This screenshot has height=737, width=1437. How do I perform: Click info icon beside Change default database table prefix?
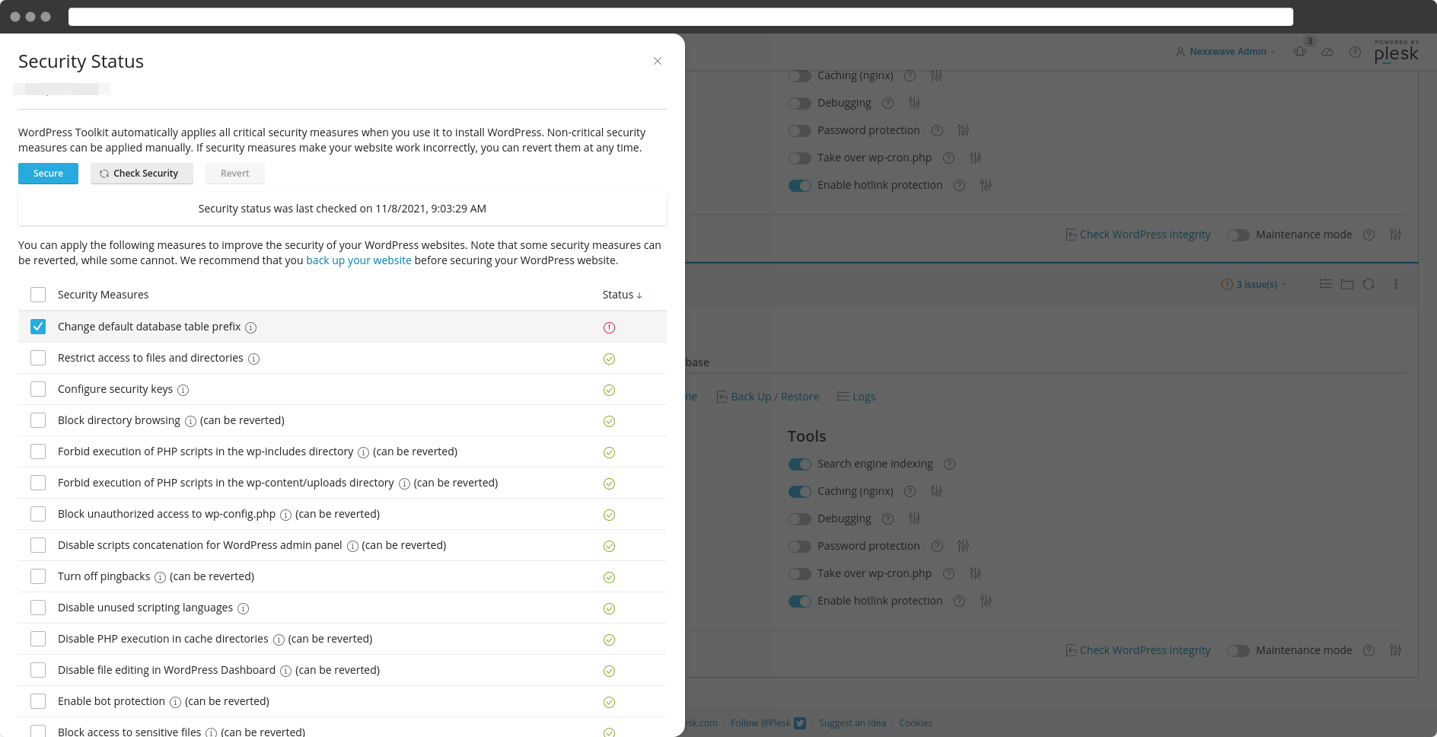tap(250, 327)
